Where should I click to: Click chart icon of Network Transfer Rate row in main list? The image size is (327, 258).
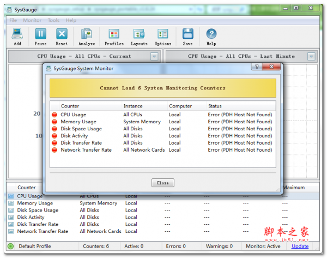point(11,231)
